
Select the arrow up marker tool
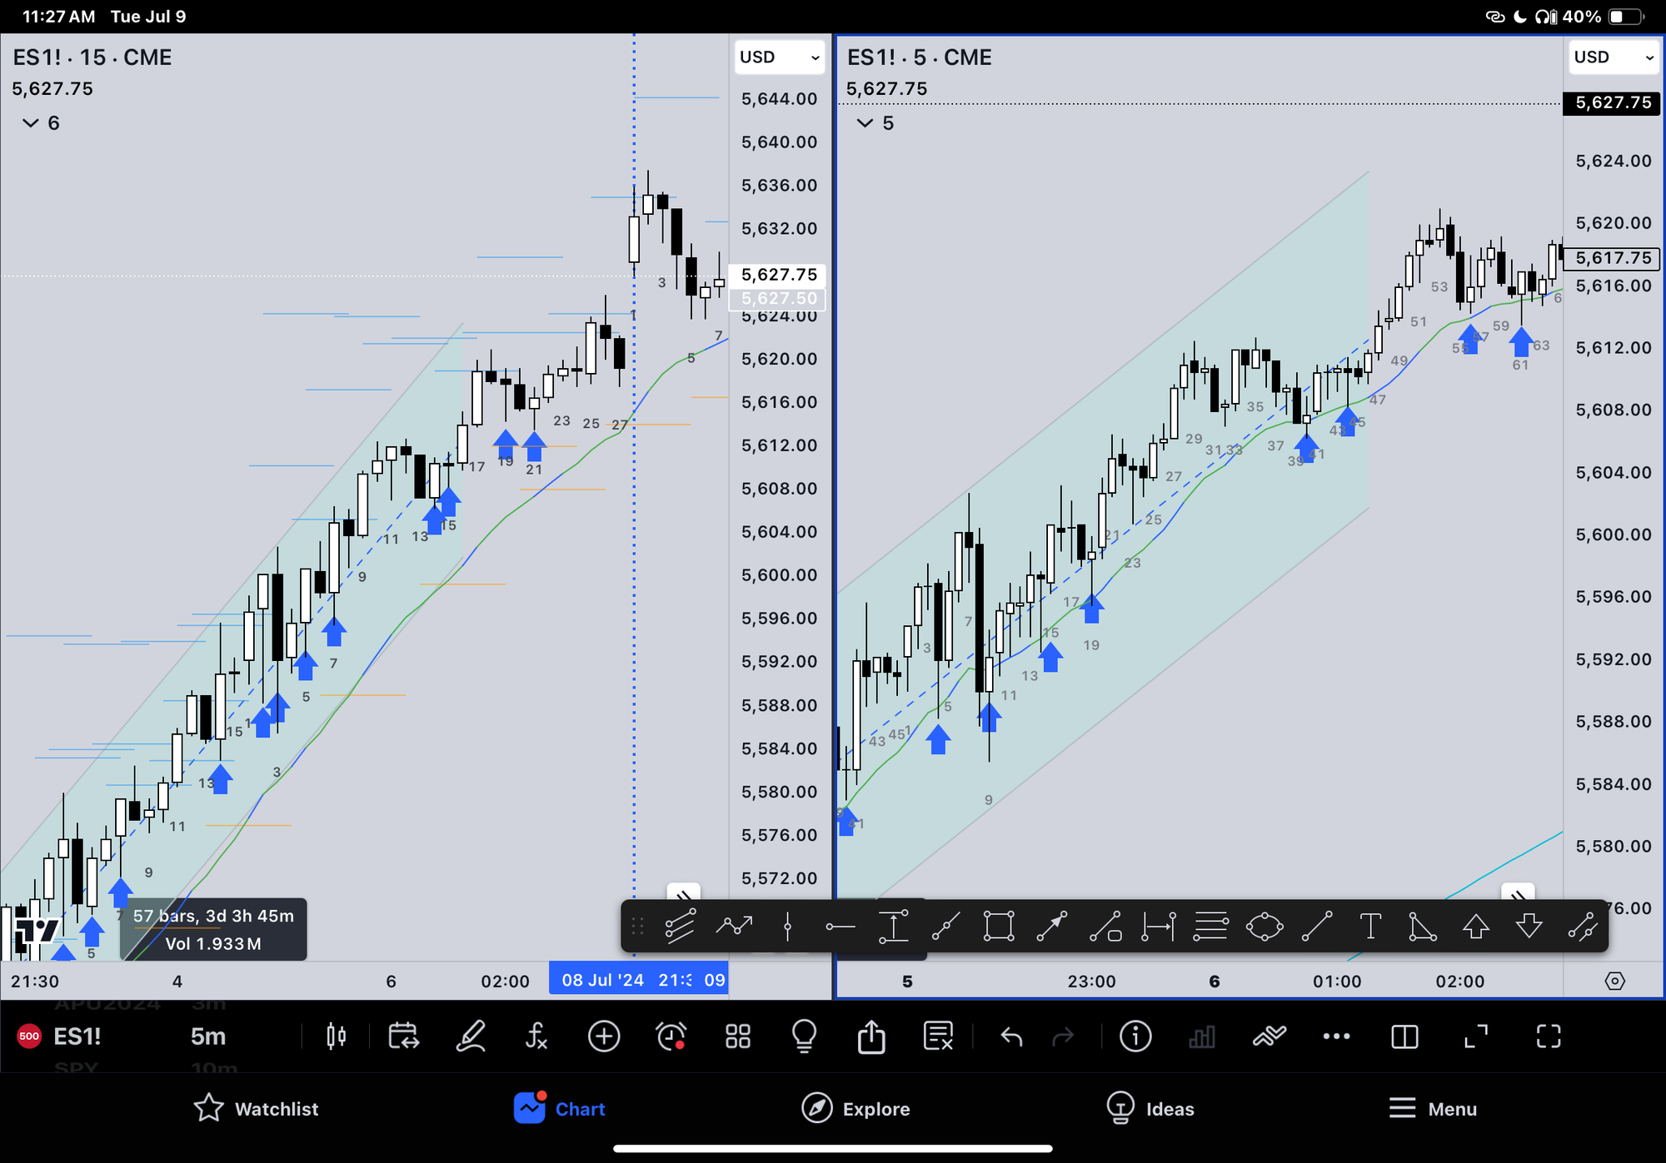point(1475,926)
